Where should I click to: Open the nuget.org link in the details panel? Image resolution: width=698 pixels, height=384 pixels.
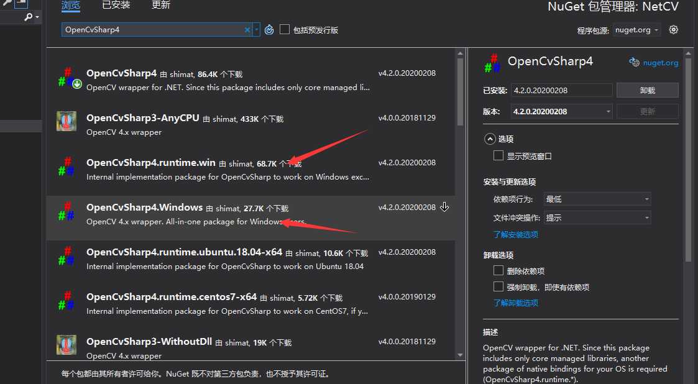[661, 63]
